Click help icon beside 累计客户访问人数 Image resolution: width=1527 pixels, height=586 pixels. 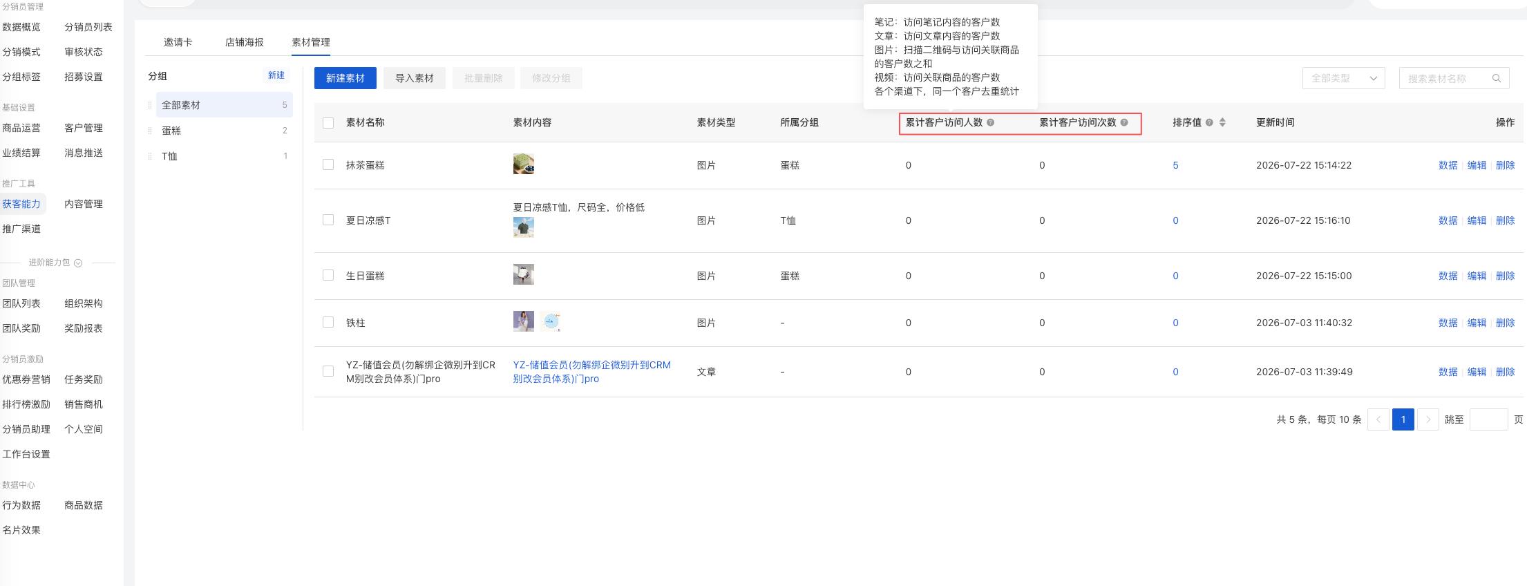coord(990,122)
